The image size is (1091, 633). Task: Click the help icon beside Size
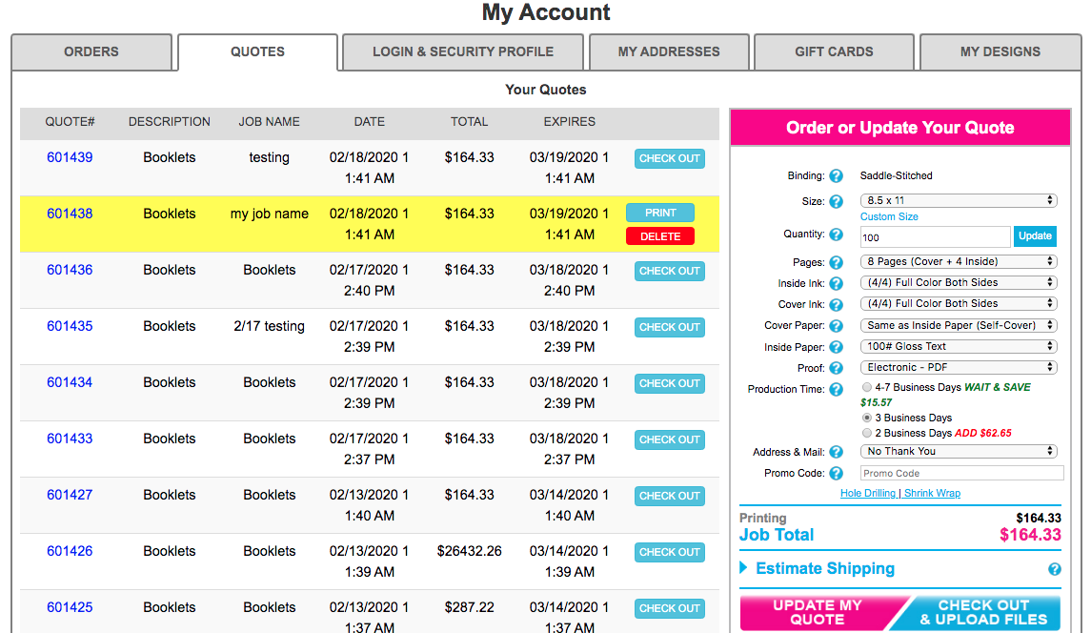tap(836, 202)
